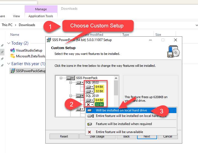Image resolution: width=198 pixels, height=153 pixels.
Task: Open SQL 2019 32 Bit unavailable dropdown
Action: (90, 104)
